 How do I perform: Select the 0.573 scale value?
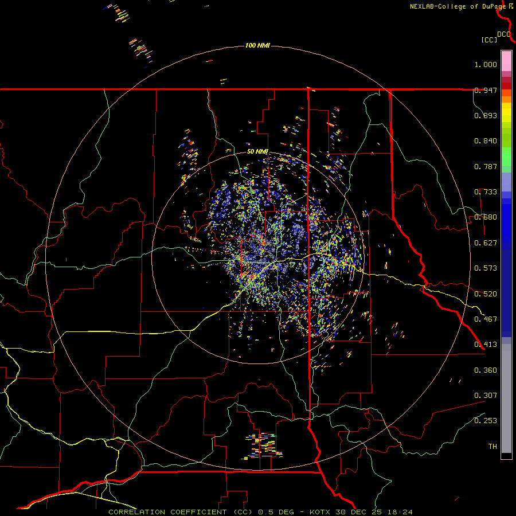pos(486,268)
